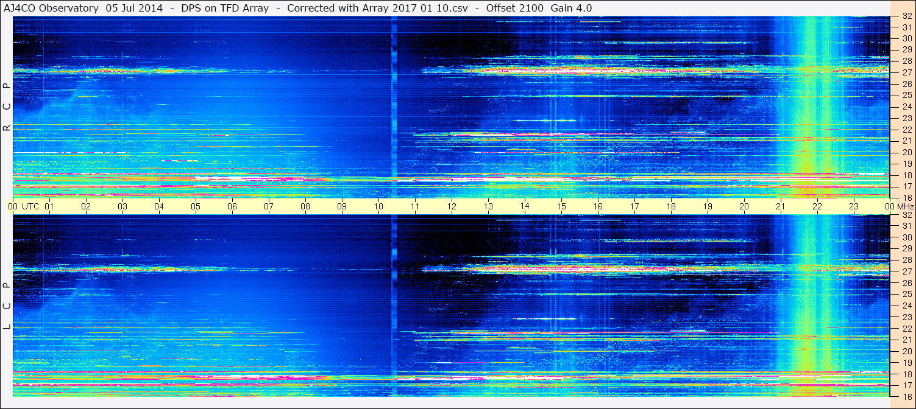Select the 20 hour mark on time axis
Image resolution: width=916 pixels, height=409 pixels.
click(744, 206)
